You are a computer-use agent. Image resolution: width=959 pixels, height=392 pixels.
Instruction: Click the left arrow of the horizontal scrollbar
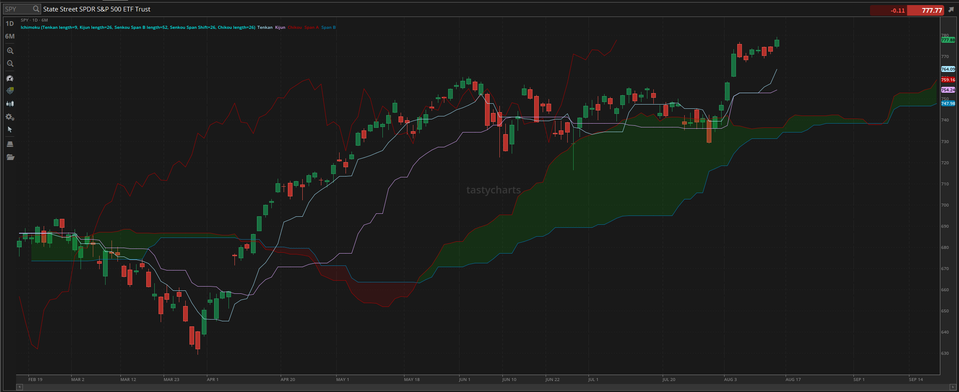point(19,387)
